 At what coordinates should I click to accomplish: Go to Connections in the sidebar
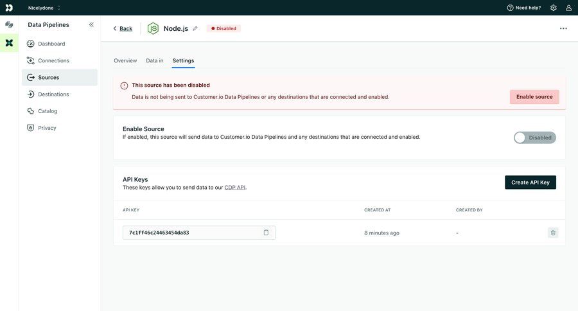point(60,60)
